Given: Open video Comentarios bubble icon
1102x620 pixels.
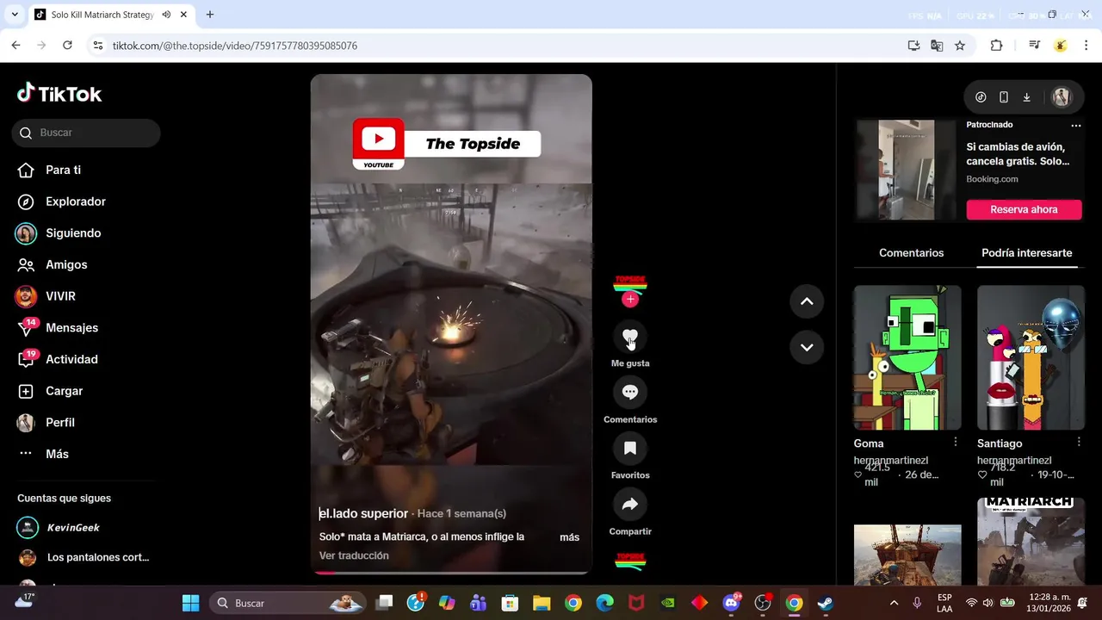Looking at the screenshot, I should pos(630,393).
